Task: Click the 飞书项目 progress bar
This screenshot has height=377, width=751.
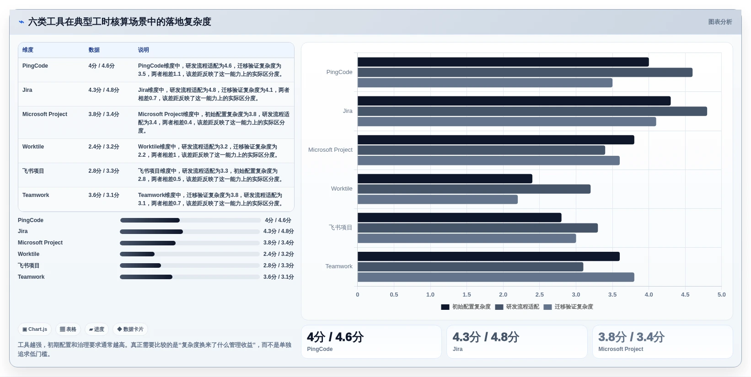Action: (x=190, y=265)
